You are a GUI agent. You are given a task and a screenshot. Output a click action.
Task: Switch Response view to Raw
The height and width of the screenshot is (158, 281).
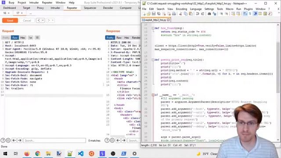pos(119,38)
